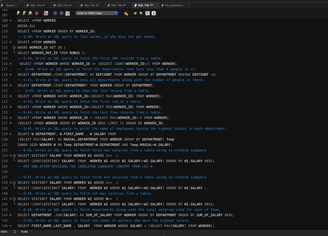
Task: Collapse the code fold at line 138
Action: tap(14, 182)
